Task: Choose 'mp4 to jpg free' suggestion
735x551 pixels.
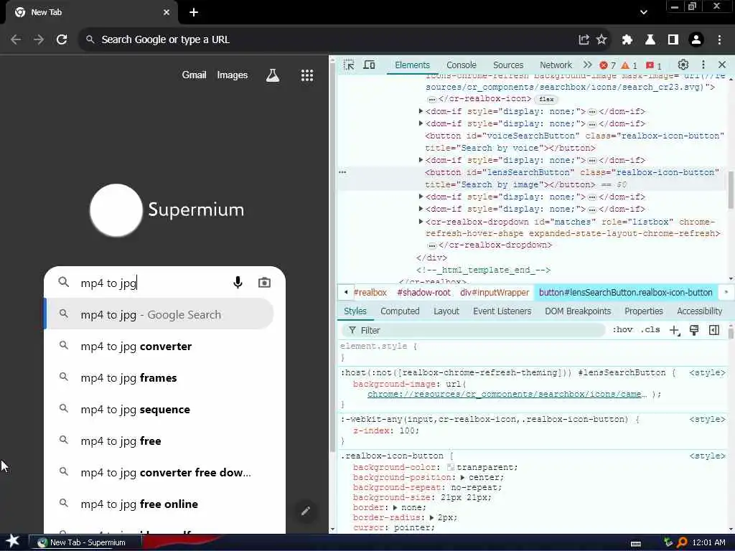Action: pyautogui.click(x=164, y=441)
